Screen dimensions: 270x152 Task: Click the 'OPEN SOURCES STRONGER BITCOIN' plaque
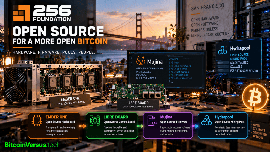pos(259,131)
